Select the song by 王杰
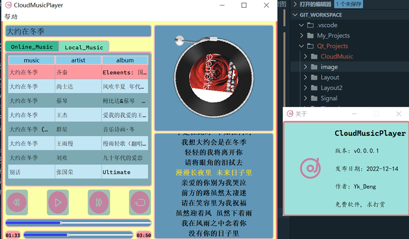409x239 pixels. pos(78,115)
